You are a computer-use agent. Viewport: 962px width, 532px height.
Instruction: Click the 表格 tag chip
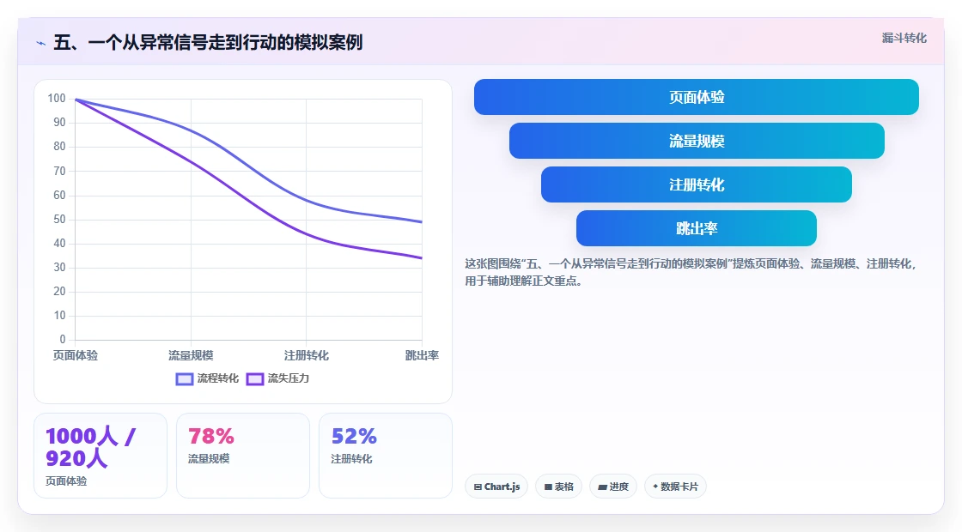(x=559, y=487)
